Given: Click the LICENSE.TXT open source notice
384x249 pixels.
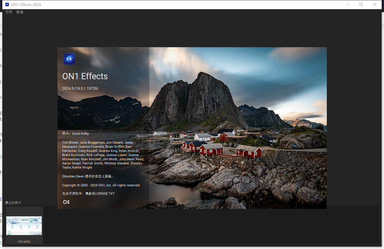Looking at the screenshot, I should (x=88, y=194).
